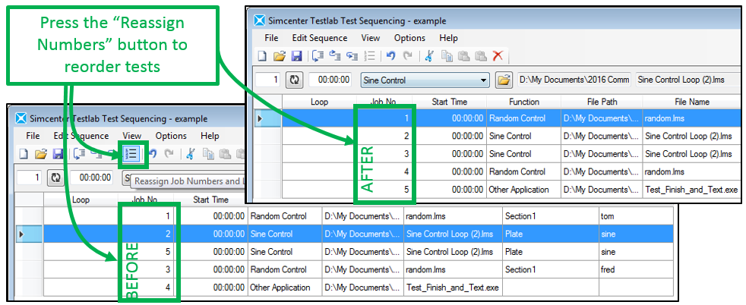Click refresh arrows button in back window
Image resolution: width=746 pixels, height=305 pixels.
pos(55,178)
